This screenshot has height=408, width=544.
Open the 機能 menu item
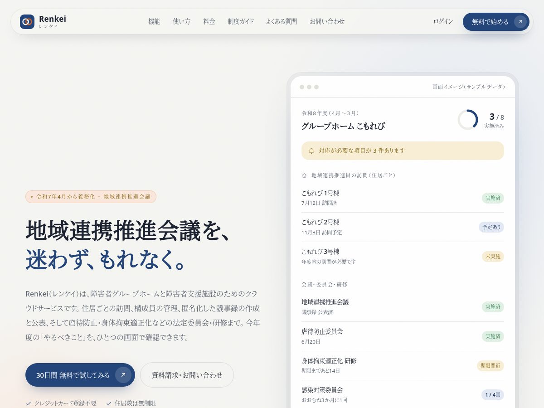[154, 21]
